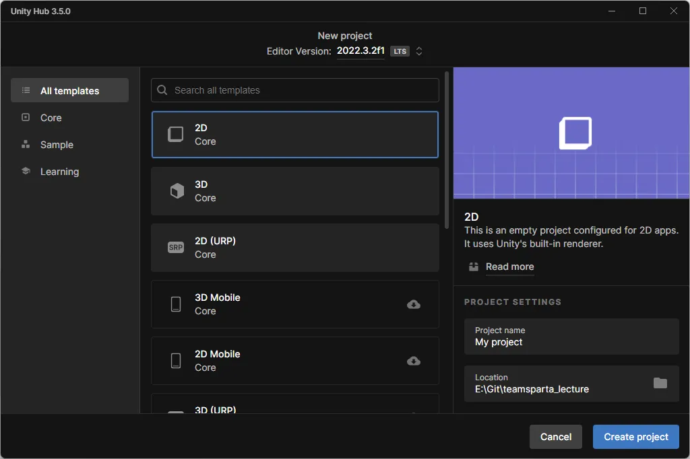The height and width of the screenshot is (459, 690).
Task: Click the Core category icon
Action: tap(26, 117)
